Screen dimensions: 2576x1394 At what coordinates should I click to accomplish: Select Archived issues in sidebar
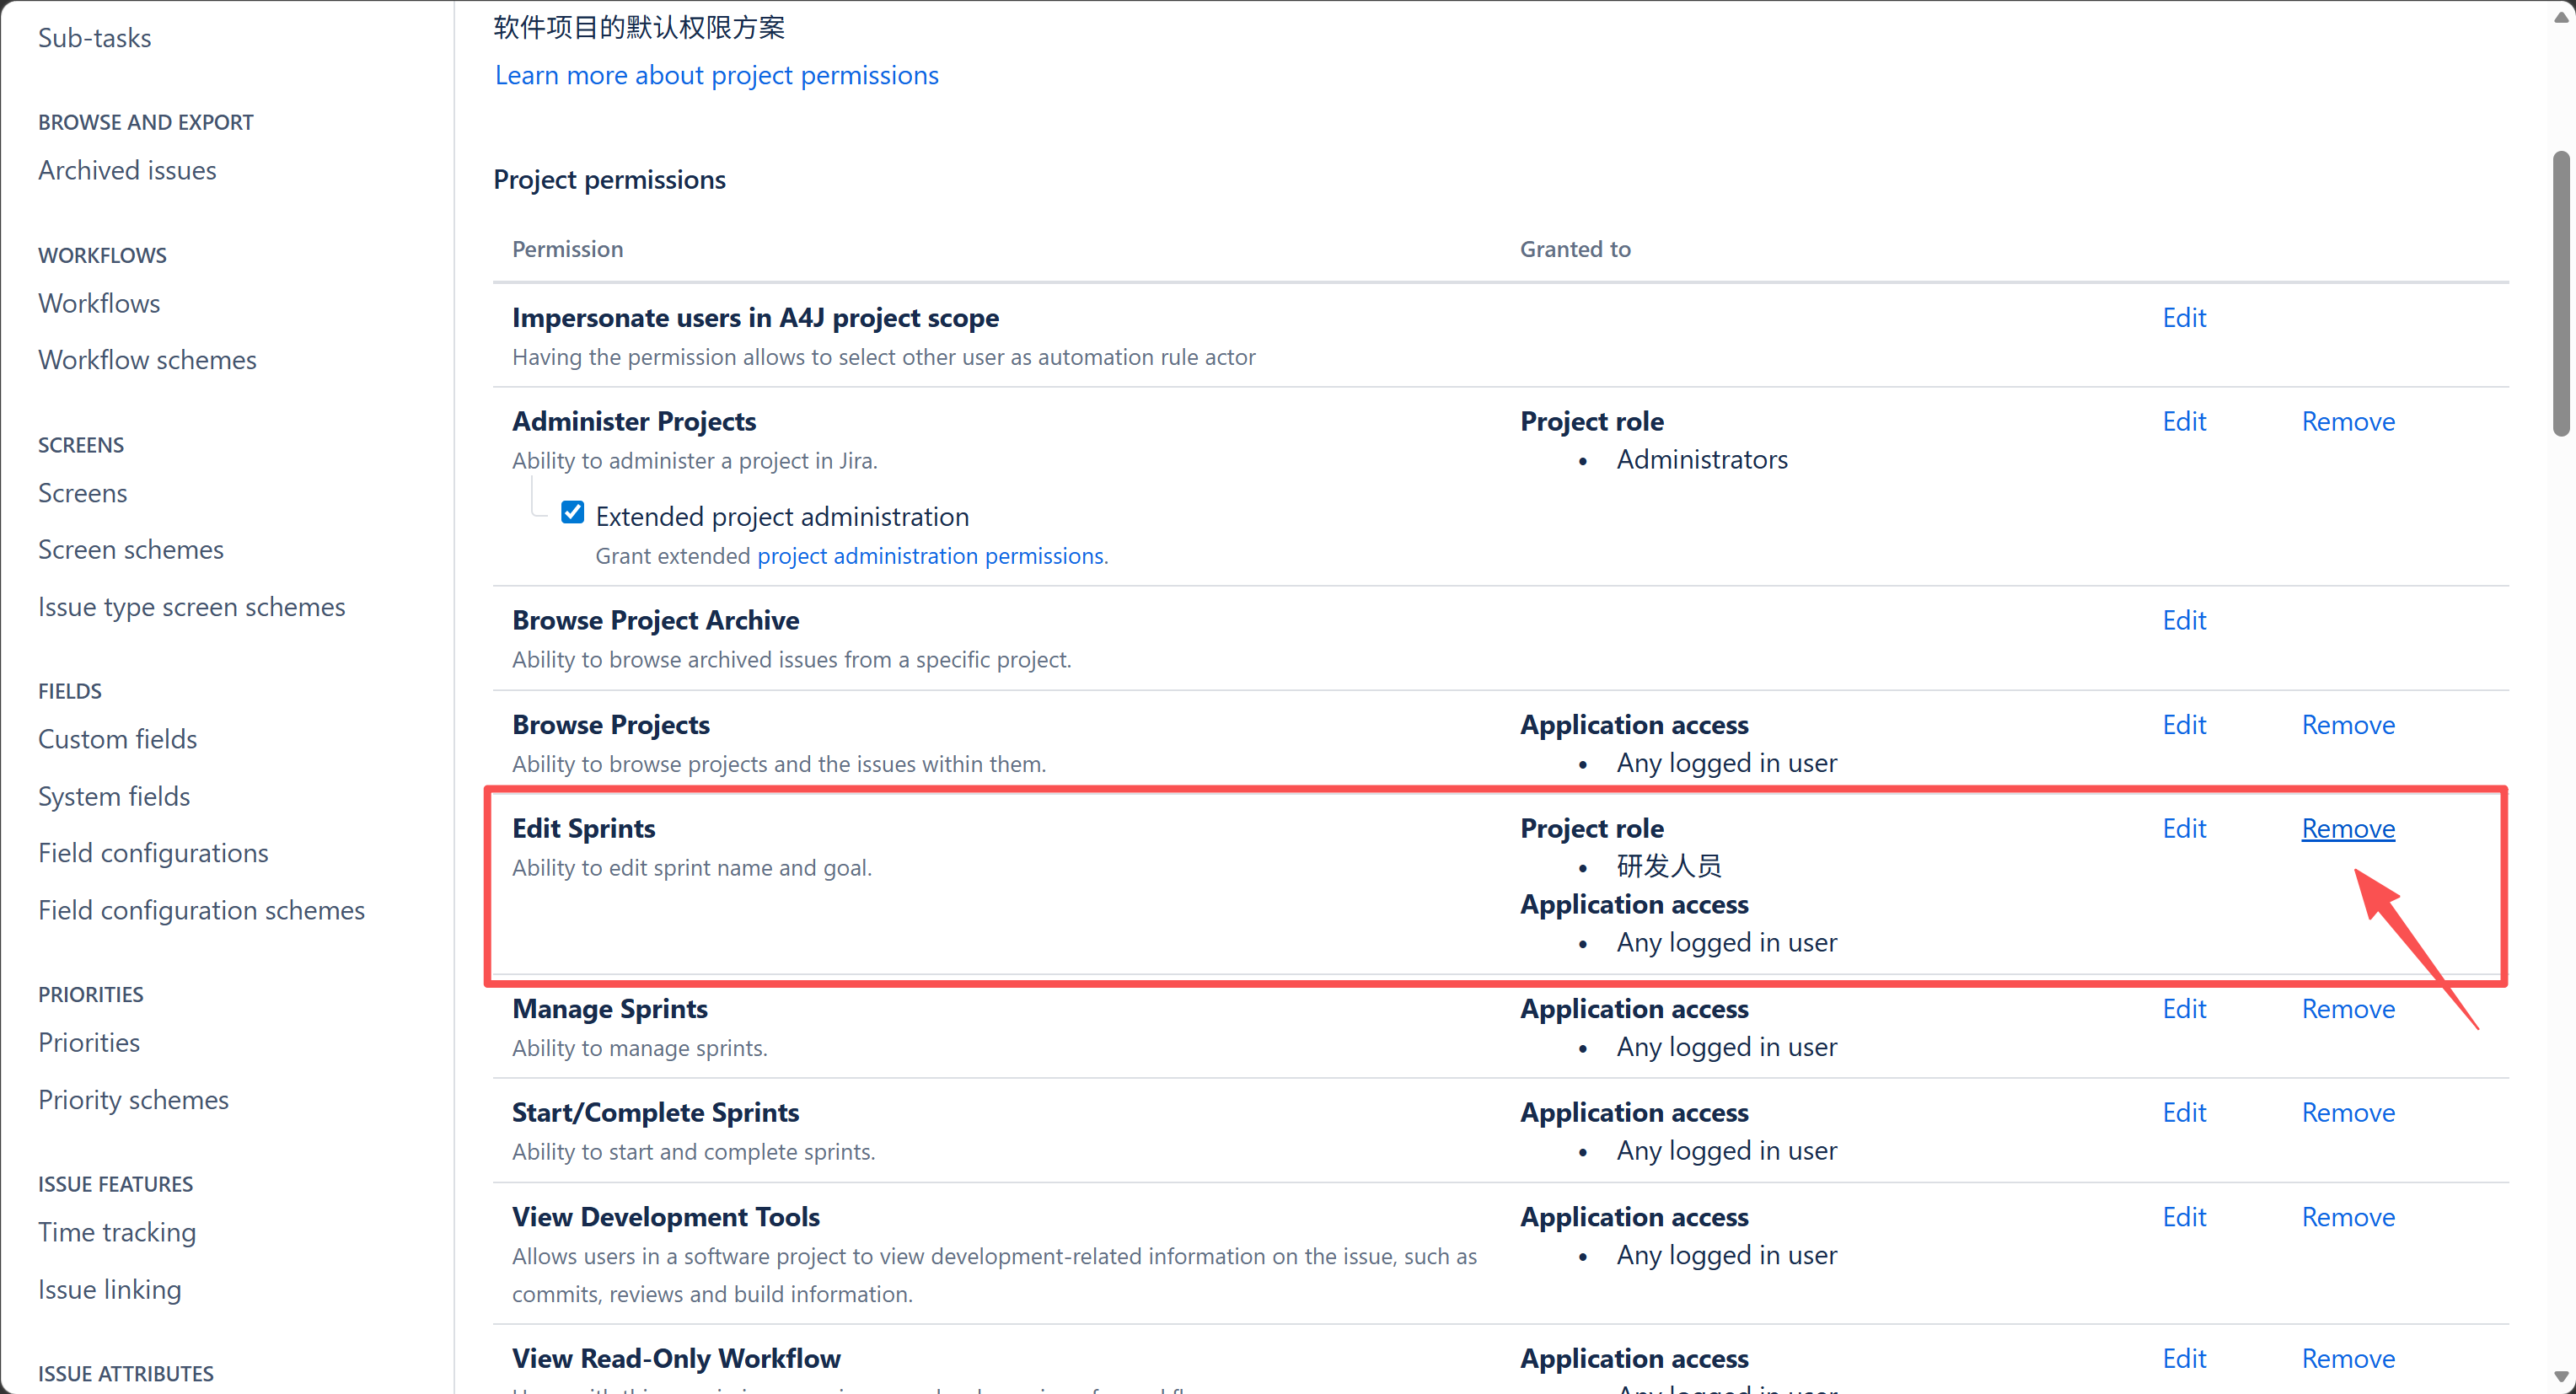[127, 170]
